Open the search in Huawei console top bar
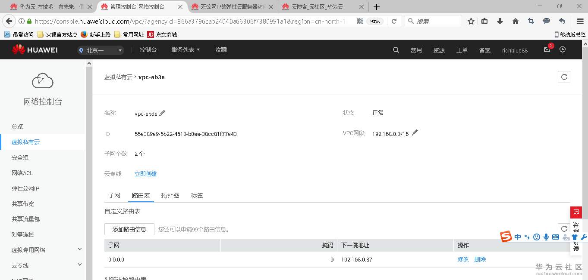The height and width of the screenshot is (280, 588). 396,49
